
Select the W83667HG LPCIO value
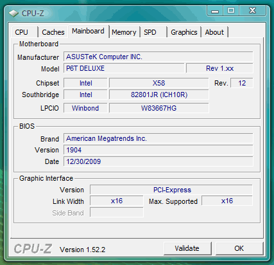click(x=159, y=108)
